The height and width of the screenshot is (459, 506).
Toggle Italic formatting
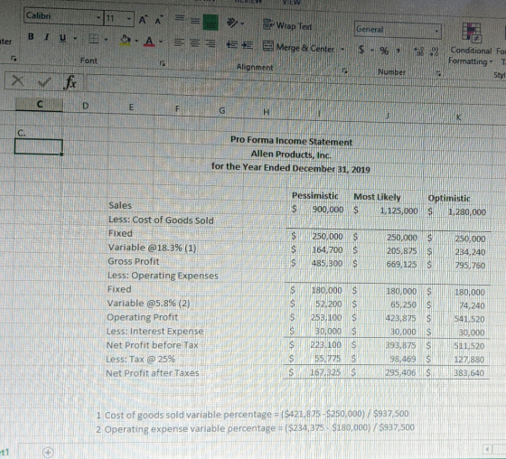[47, 37]
